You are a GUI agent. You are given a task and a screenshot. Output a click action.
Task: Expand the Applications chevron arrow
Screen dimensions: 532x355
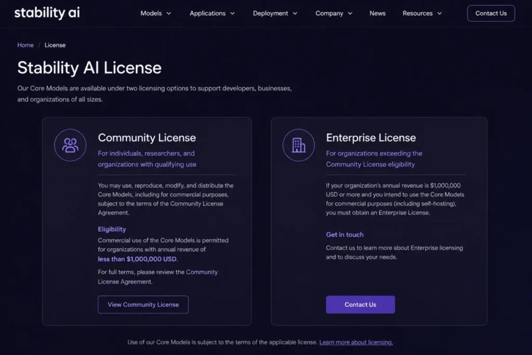click(x=232, y=14)
